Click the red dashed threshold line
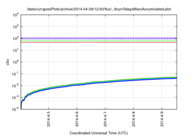This screenshot has height=136, width=195. [x=99, y=42]
